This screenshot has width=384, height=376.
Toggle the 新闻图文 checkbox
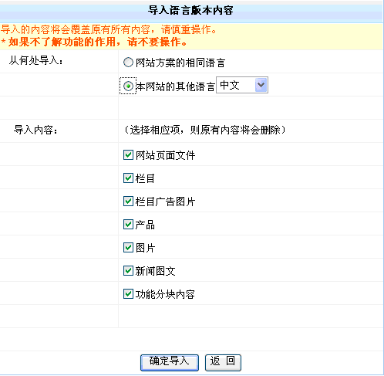point(128,271)
